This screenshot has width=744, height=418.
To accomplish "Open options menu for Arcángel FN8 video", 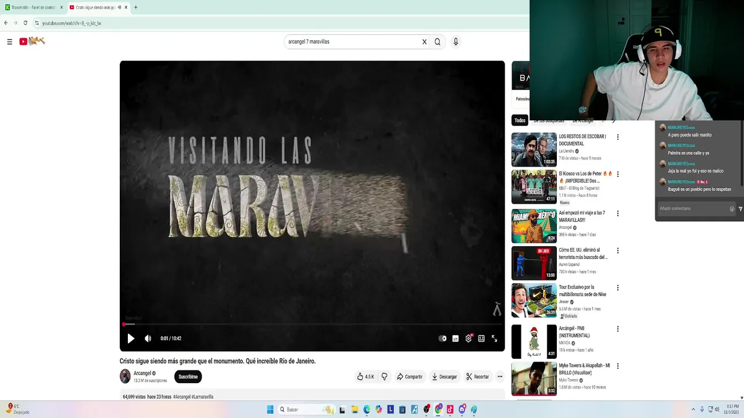I will pos(618,329).
